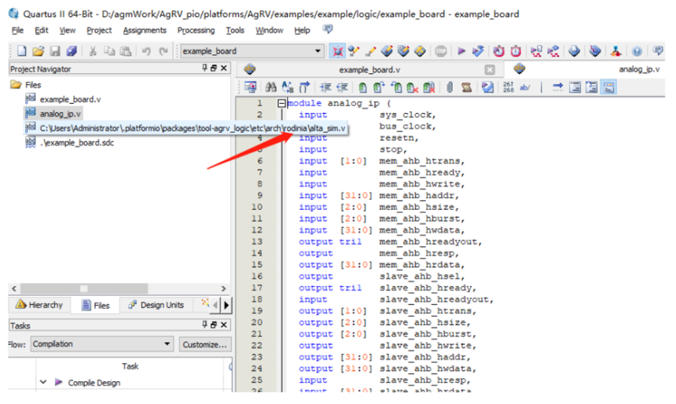Click the Stop Processing stop-sign icon

click(441, 51)
